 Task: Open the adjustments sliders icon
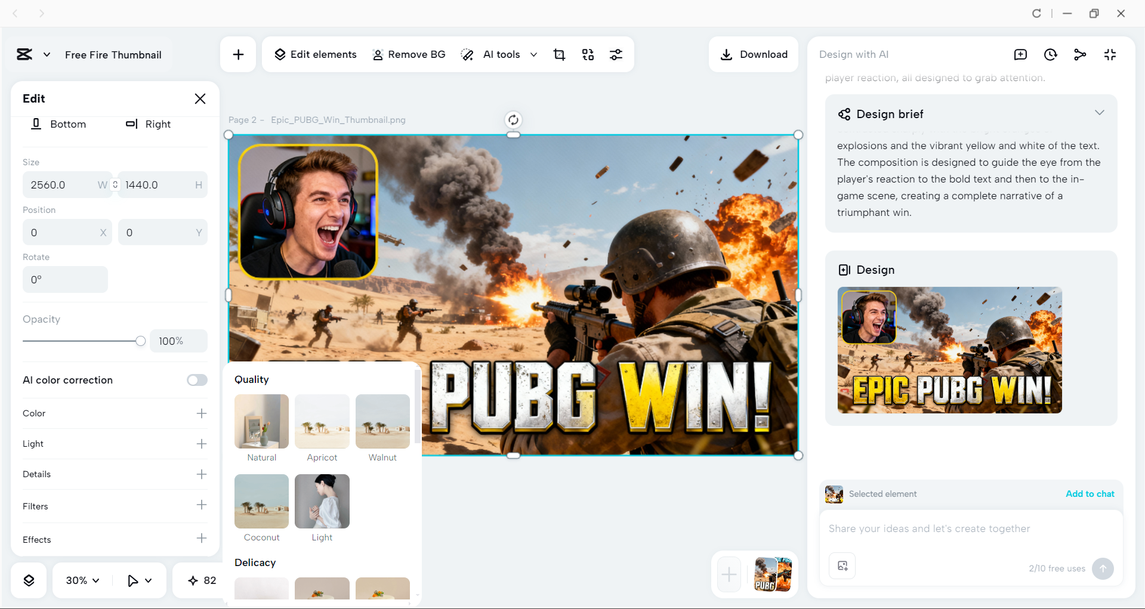coord(616,55)
